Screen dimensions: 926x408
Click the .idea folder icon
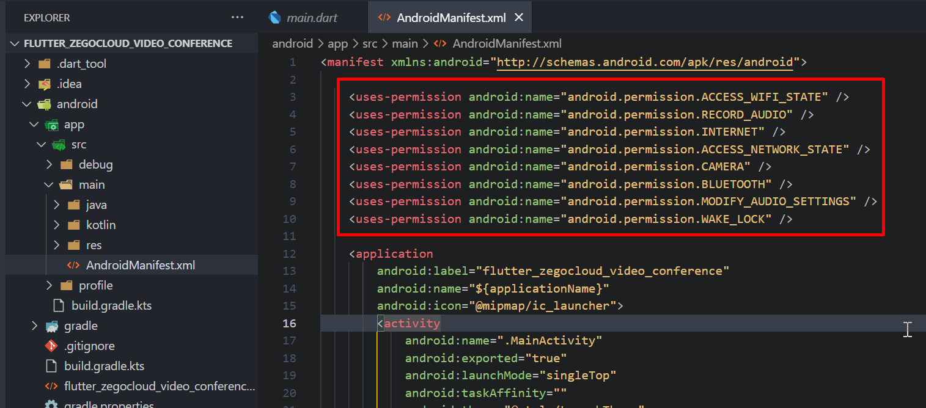click(x=44, y=84)
